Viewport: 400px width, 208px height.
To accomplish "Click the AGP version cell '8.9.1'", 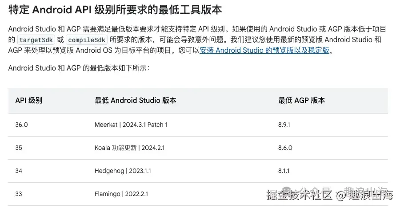I will [284, 125].
